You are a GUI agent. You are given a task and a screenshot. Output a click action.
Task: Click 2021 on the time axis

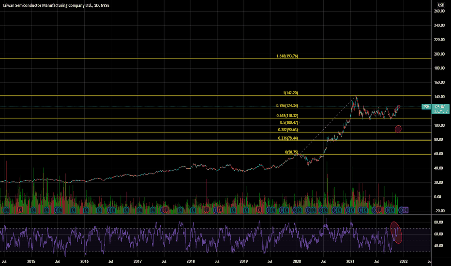coord(350,261)
